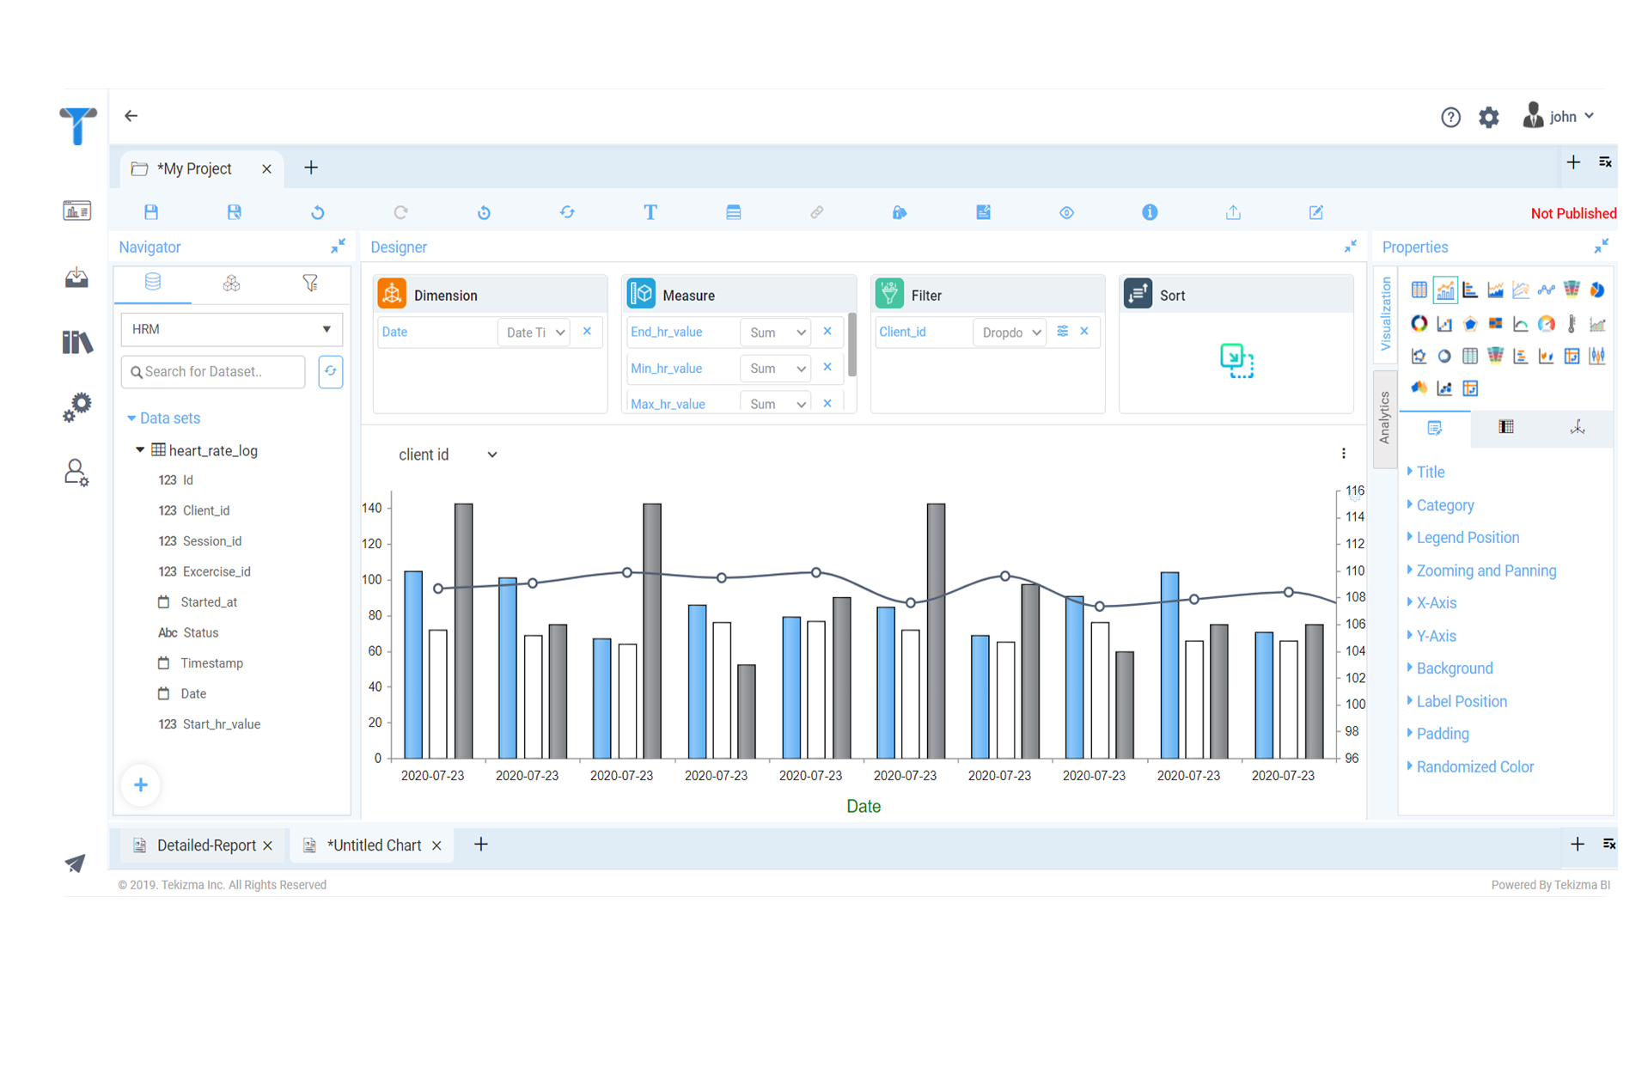
Task: Select the candlestick chart visualization icon
Action: pyautogui.click(x=1597, y=356)
